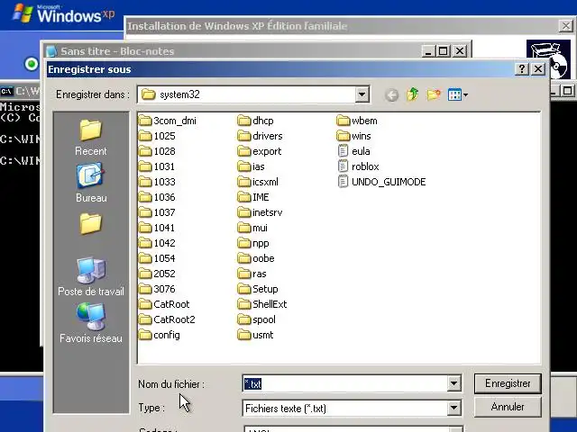Select the 2052 folder

(157, 274)
